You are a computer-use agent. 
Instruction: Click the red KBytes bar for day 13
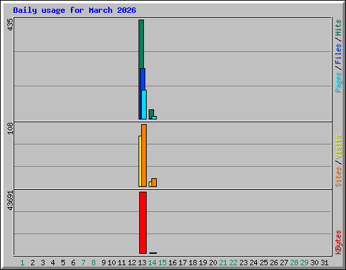[143, 223]
